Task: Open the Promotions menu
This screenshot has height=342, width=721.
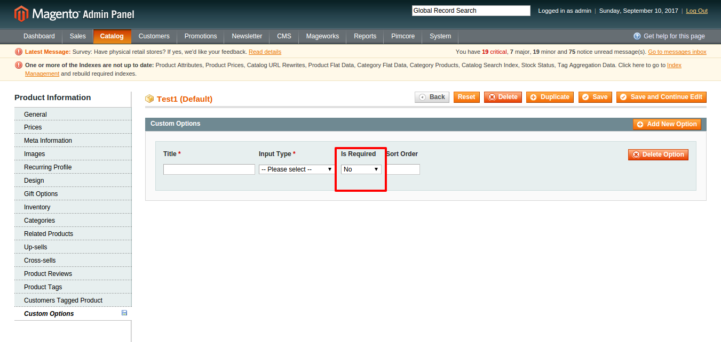Action: [x=200, y=36]
